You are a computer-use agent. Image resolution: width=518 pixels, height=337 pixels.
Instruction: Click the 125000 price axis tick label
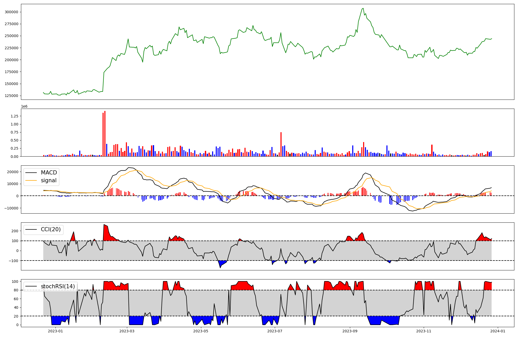(11, 96)
